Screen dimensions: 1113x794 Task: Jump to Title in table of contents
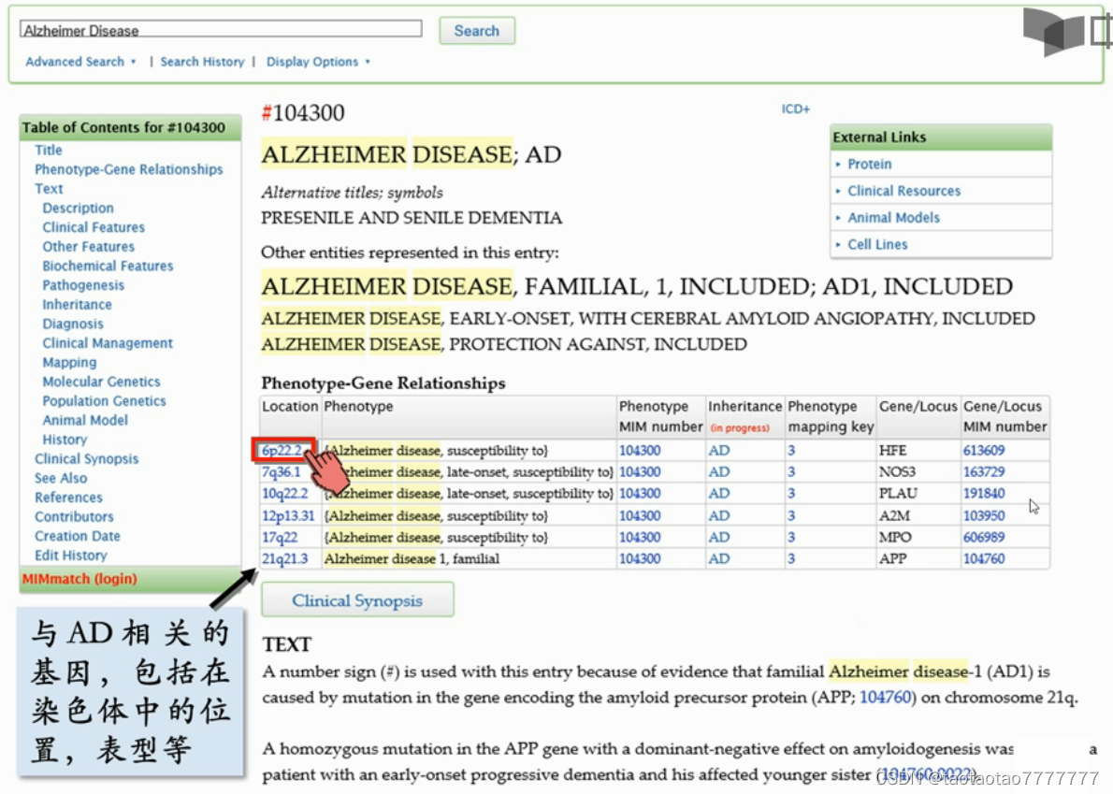point(49,151)
